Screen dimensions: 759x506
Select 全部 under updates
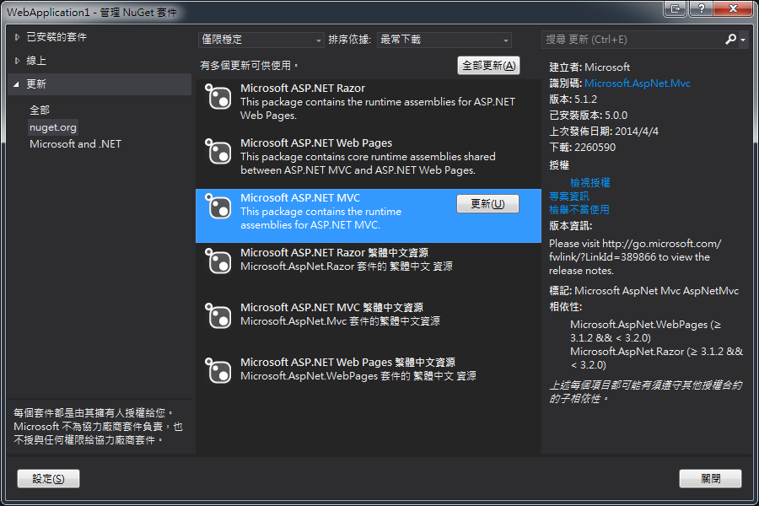pyautogui.click(x=40, y=110)
